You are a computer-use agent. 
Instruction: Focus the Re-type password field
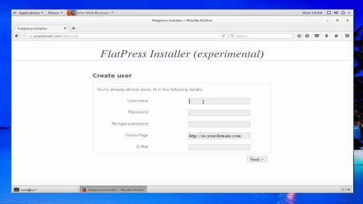tap(220, 124)
